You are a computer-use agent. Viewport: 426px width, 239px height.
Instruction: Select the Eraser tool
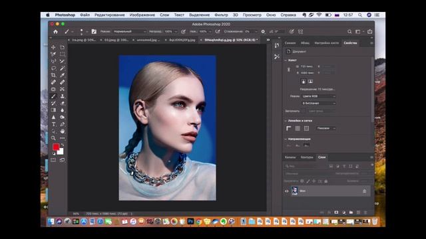click(62, 104)
